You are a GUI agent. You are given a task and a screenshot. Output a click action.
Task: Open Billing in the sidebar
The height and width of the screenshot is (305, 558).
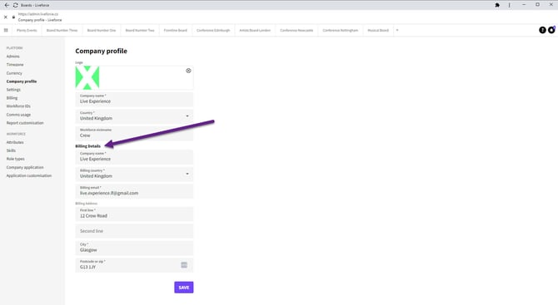(x=12, y=97)
